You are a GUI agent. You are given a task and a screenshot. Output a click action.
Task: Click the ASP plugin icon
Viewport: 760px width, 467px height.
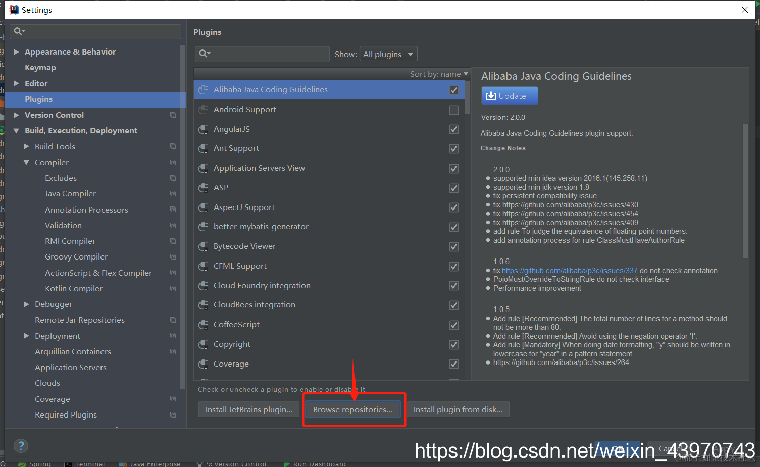click(203, 188)
